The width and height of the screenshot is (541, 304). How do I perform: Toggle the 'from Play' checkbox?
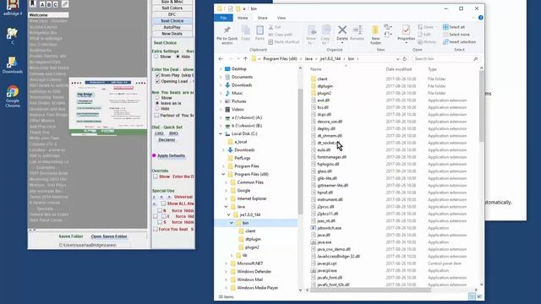point(158,75)
